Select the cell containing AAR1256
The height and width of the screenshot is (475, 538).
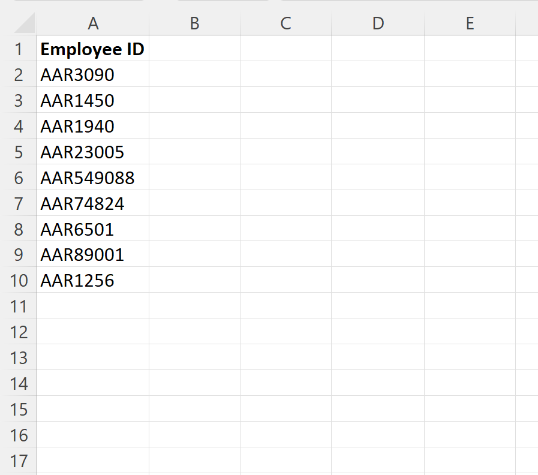[94, 280]
